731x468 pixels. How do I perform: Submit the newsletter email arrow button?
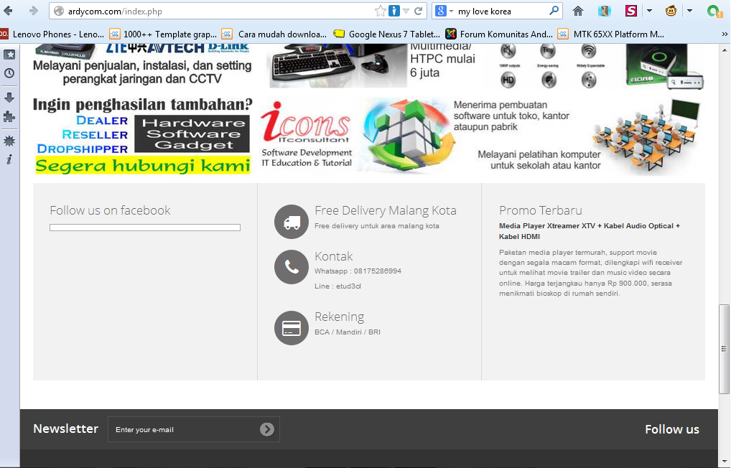coord(267,429)
